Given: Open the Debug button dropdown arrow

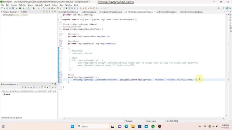Looking at the screenshot, I should pyautogui.click(x=26, y=8).
